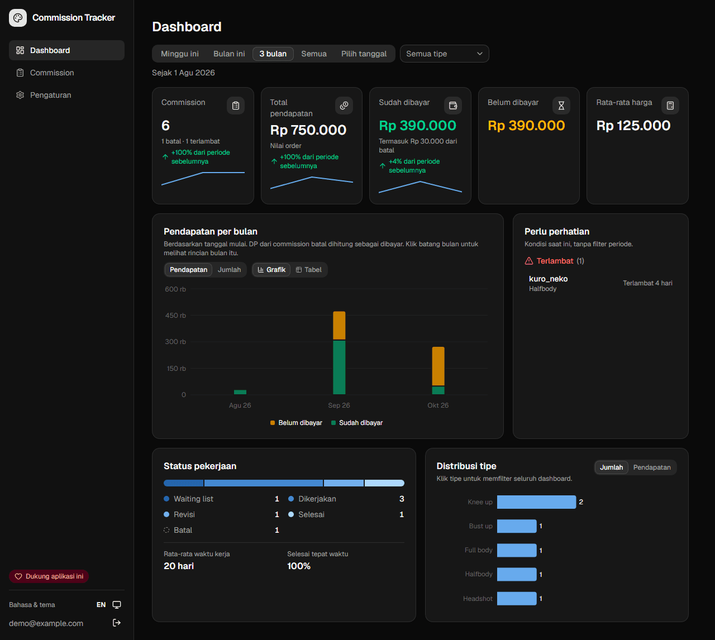Click the Rp 750.000 total pendapatan value

coord(308,130)
